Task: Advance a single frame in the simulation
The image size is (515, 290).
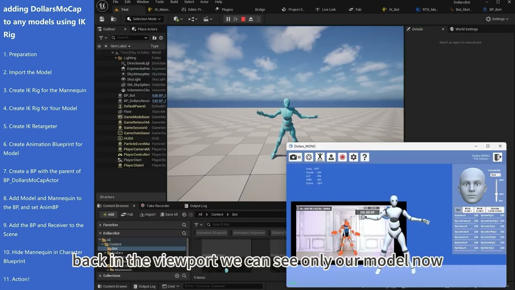Action: [x=236, y=19]
